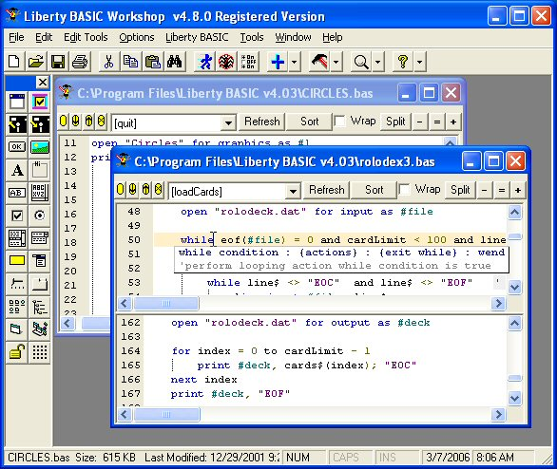The image size is (557, 469).
Task: Expand the dropdown arrow beside the help icon
Action: [x=420, y=62]
